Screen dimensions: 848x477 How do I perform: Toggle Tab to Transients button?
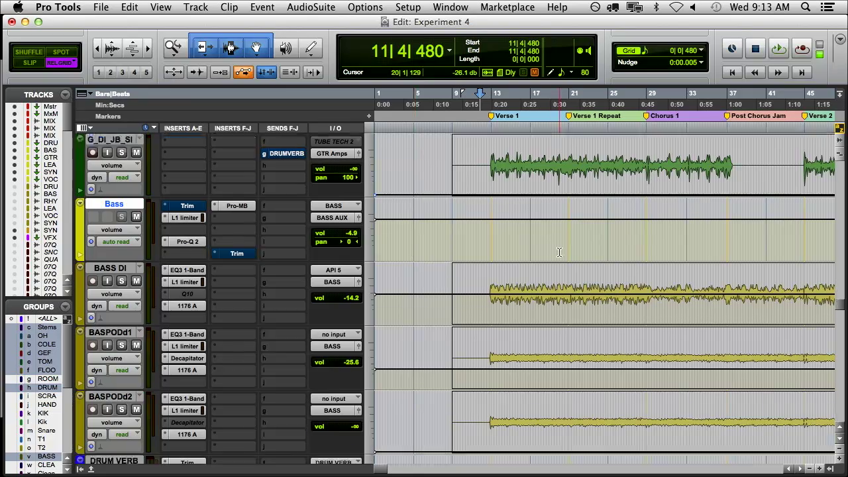(197, 72)
